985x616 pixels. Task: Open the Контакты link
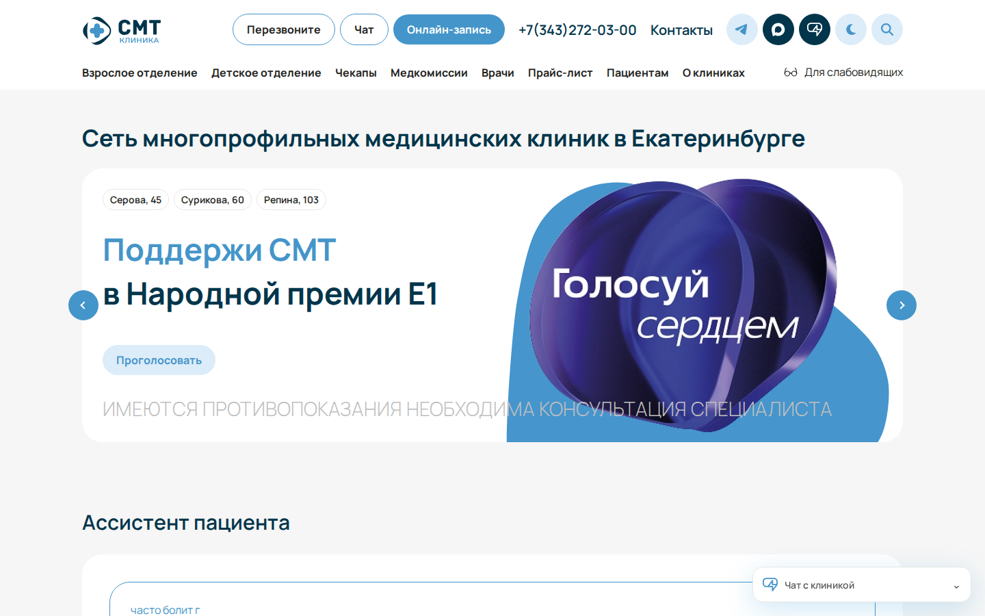pos(681,30)
